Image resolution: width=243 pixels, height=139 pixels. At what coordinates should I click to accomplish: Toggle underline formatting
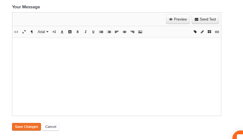[x=93, y=32]
